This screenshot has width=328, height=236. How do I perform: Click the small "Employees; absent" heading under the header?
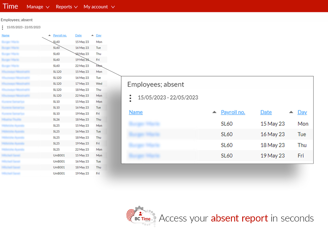tap(17, 20)
